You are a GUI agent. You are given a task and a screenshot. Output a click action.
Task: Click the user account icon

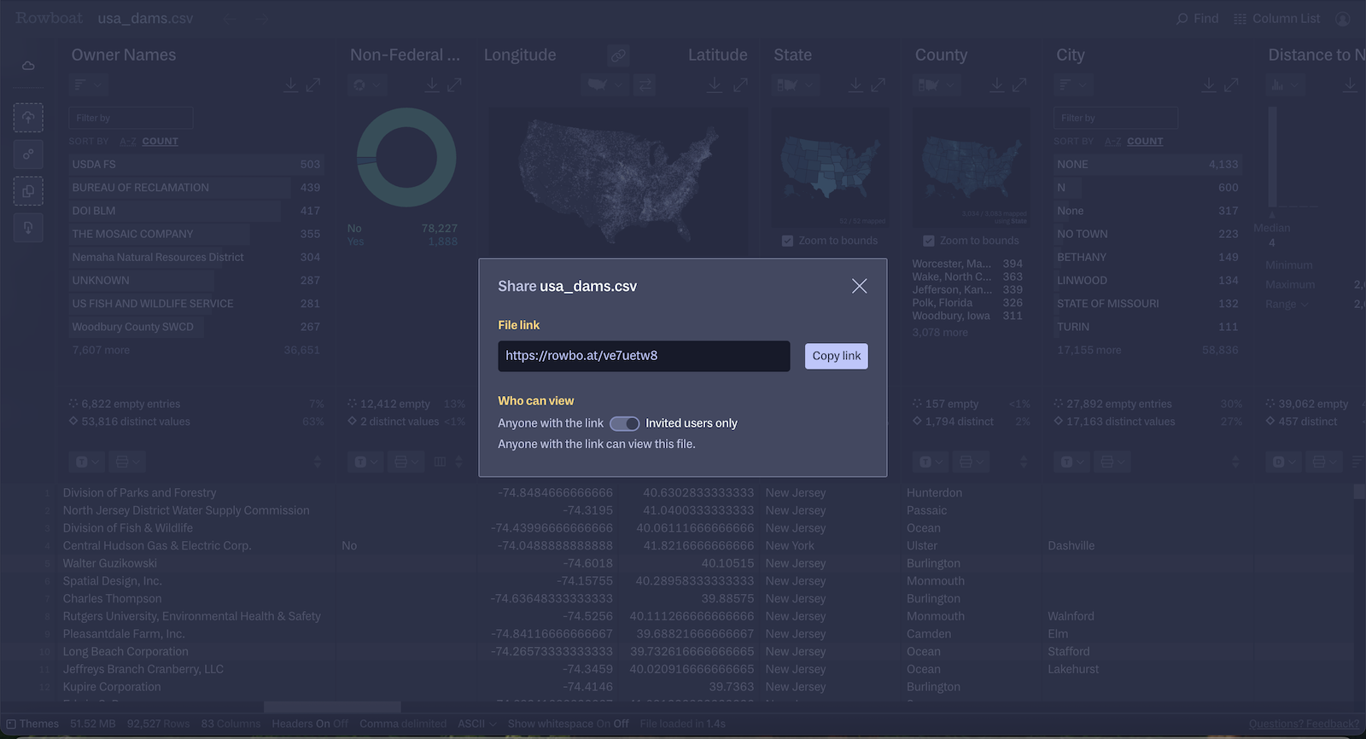point(1343,19)
